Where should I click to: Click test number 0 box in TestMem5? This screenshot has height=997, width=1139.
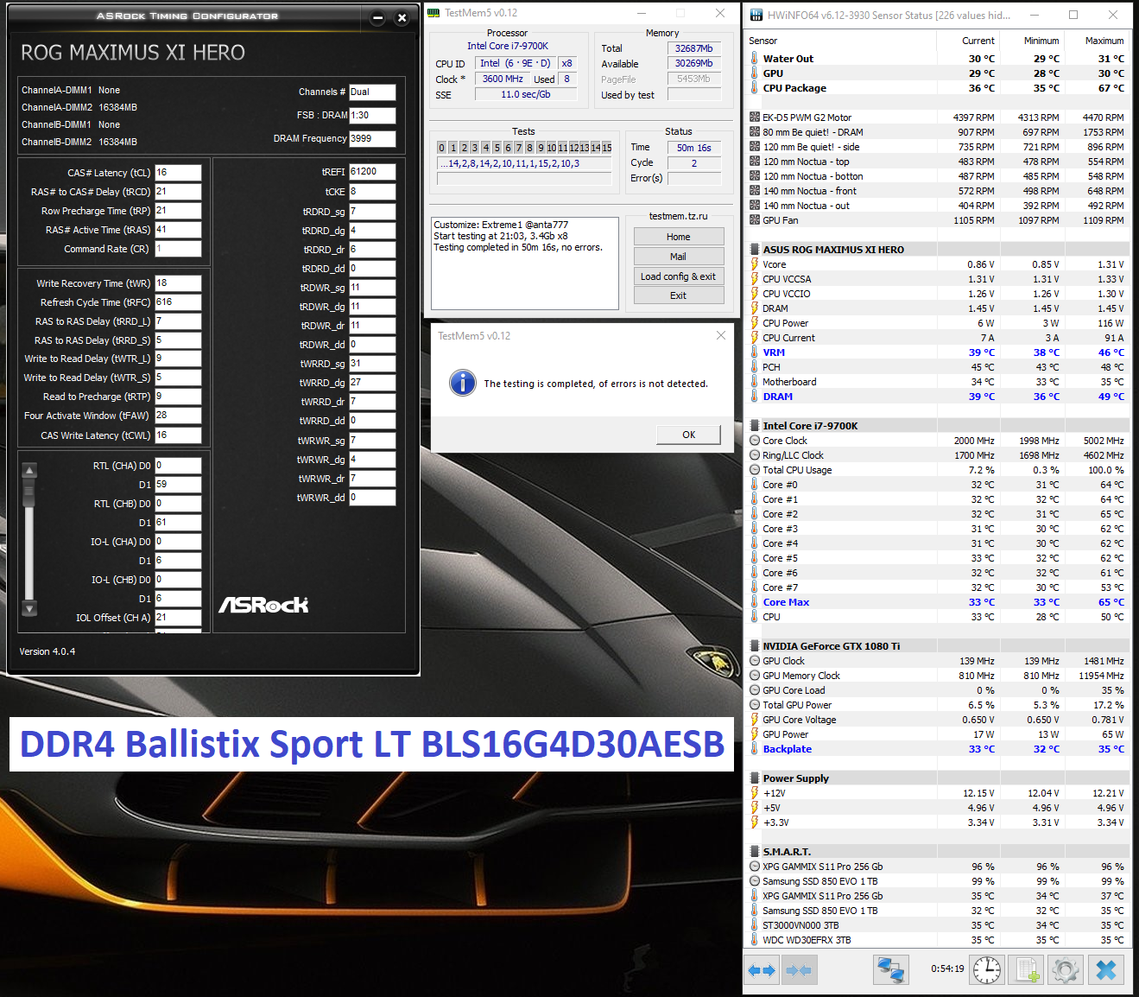click(441, 148)
